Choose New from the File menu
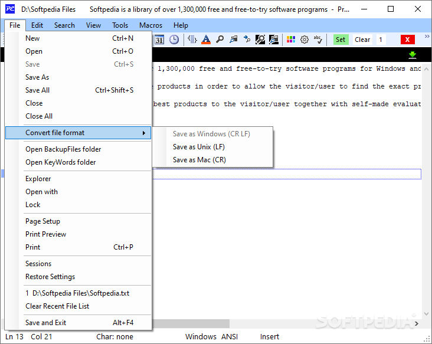Image resolution: width=432 pixels, height=344 pixels. click(78, 38)
